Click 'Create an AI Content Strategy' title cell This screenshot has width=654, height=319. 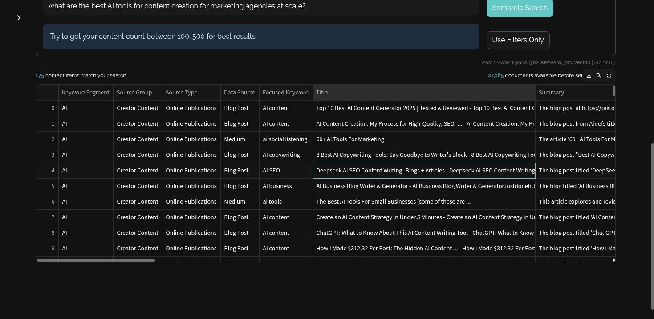pyautogui.click(x=424, y=217)
